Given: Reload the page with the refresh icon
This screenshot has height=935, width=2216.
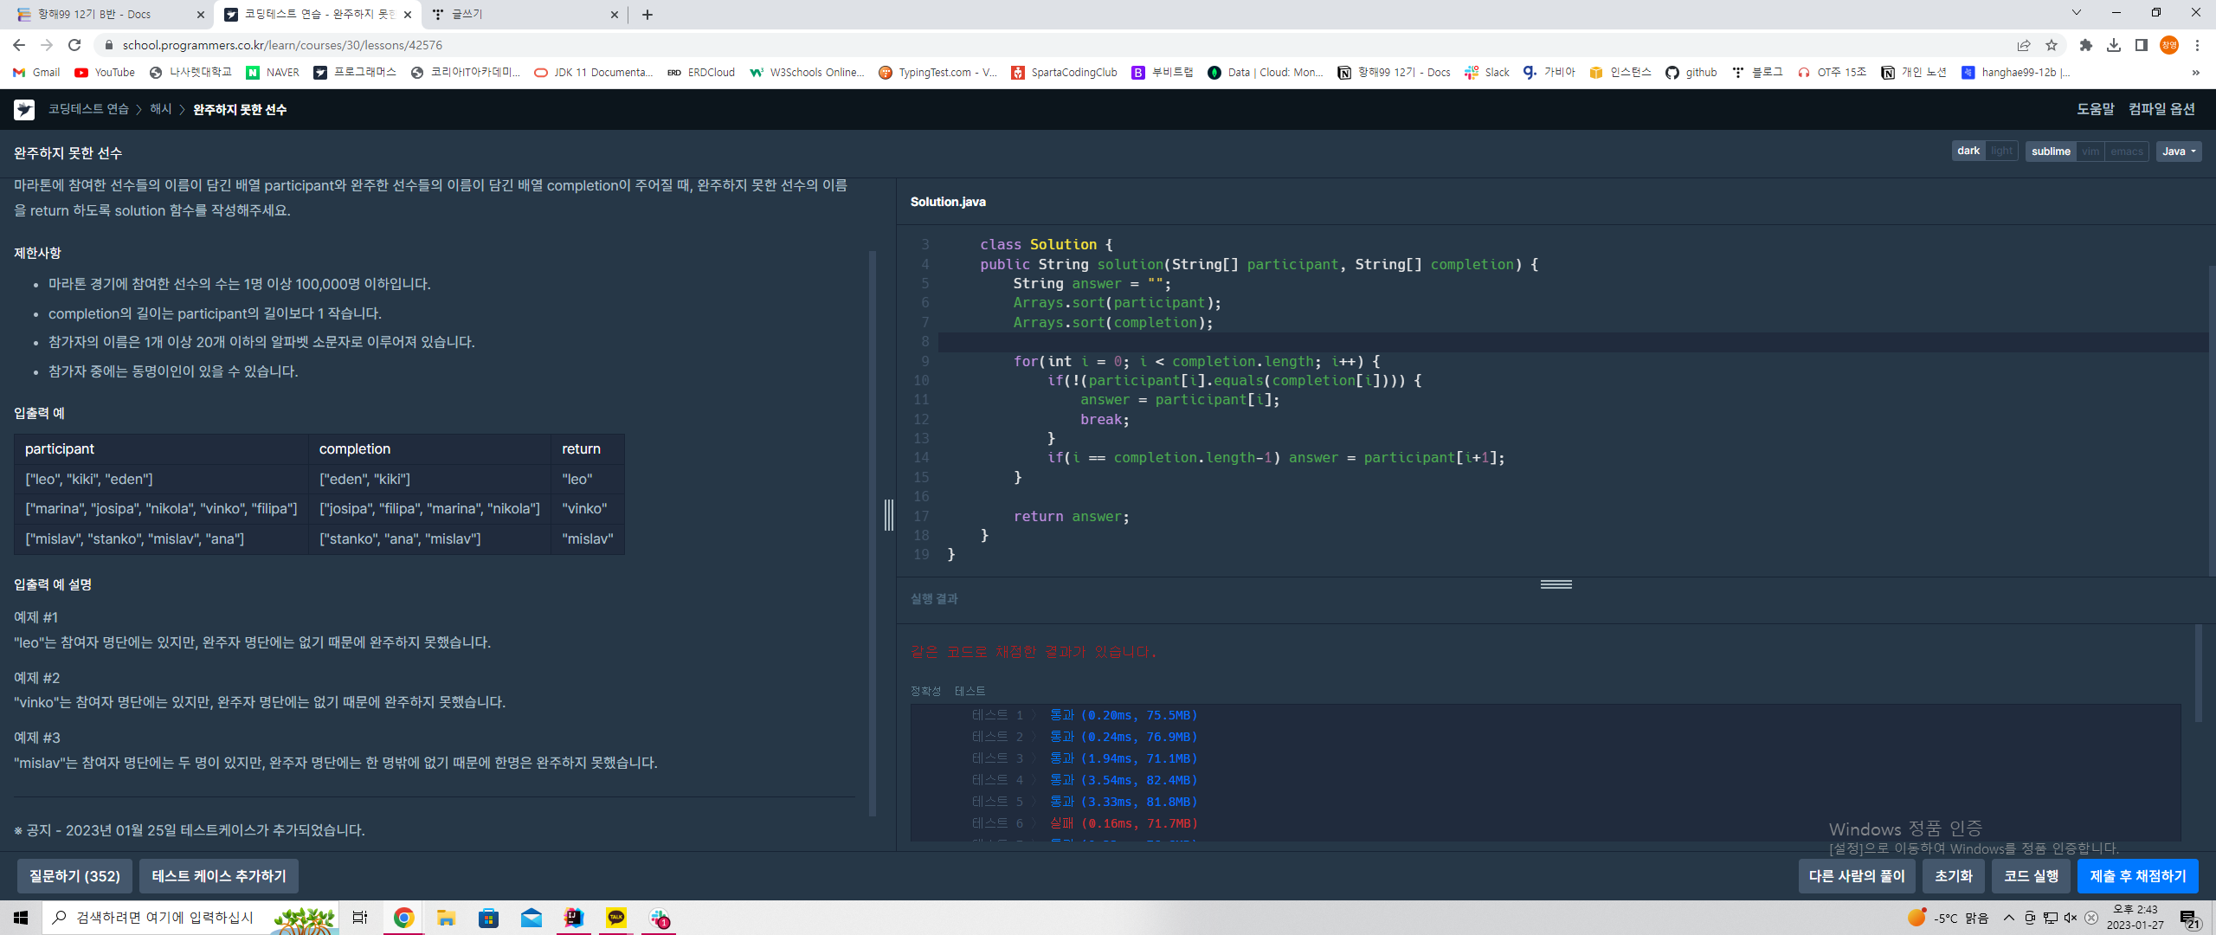Looking at the screenshot, I should pyautogui.click(x=74, y=45).
